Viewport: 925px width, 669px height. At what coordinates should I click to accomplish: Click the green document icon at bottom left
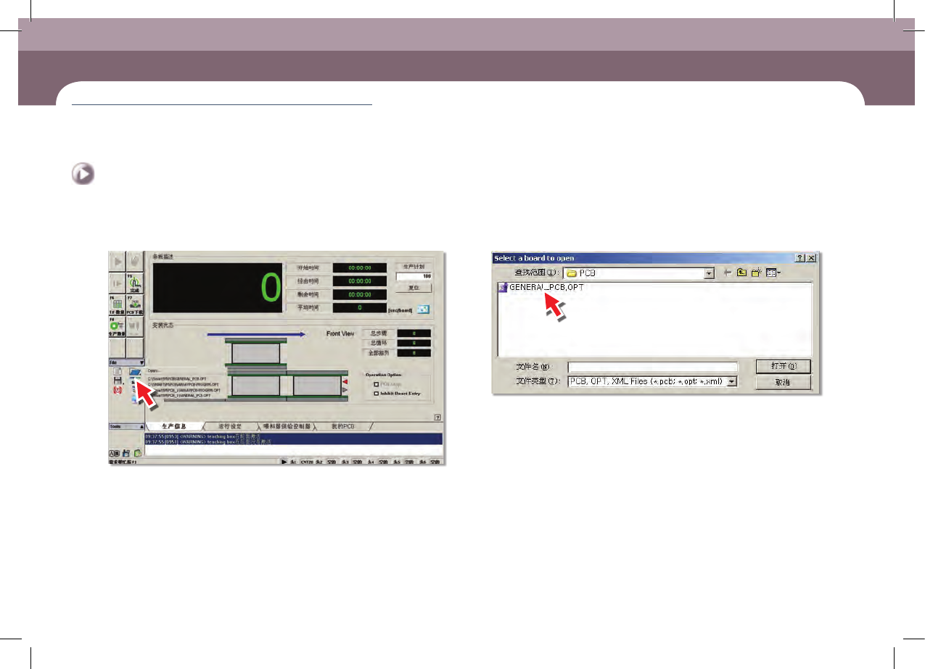pyautogui.click(x=137, y=453)
